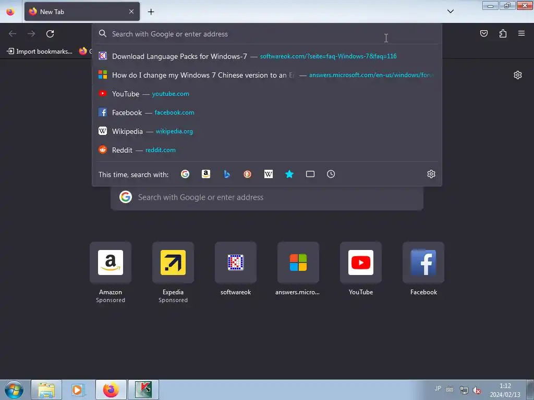
Task: Open Windows Explorer from taskbar
Action: [x=46, y=390]
